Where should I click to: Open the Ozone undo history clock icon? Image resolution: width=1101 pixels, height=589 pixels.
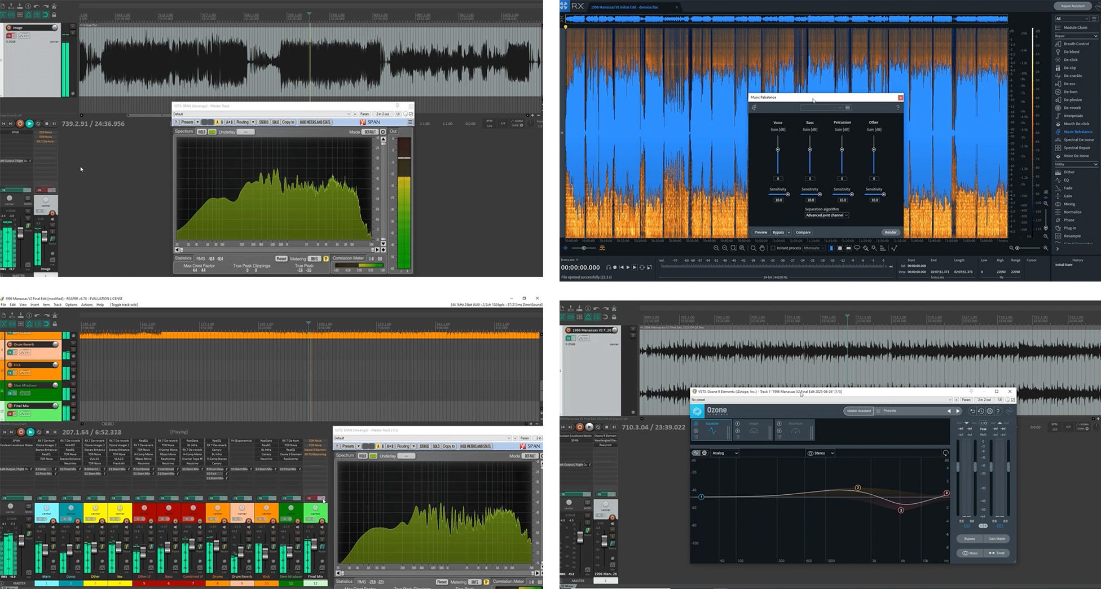pyautogui.click(x=981, y=411)
